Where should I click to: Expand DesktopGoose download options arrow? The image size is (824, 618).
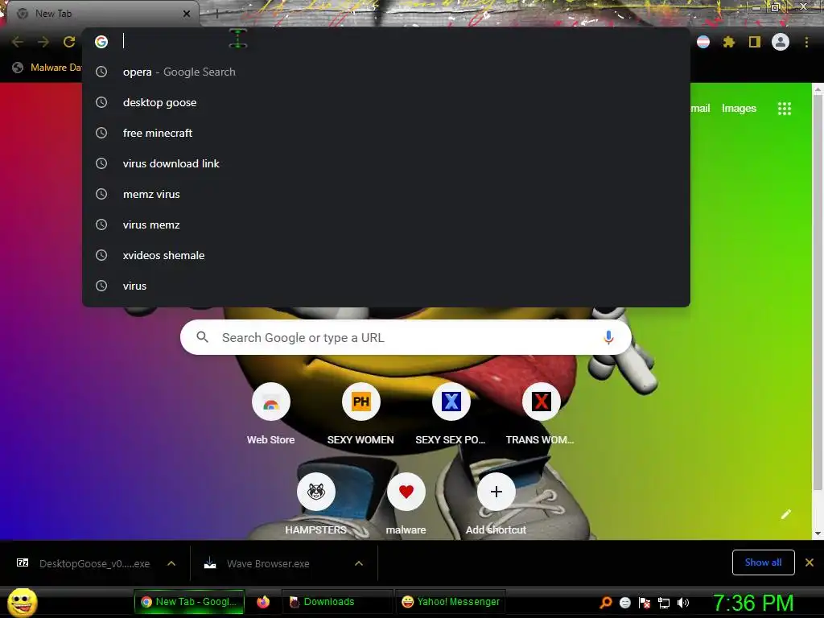tap(171, 563)
